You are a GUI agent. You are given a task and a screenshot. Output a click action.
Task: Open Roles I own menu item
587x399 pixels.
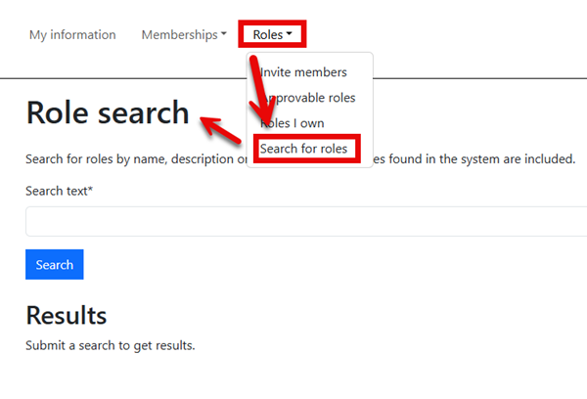click(292, 123)
